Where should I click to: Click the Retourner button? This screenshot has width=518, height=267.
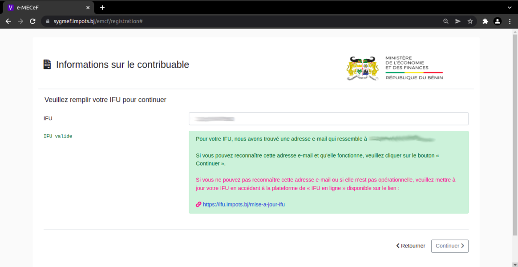410,246
